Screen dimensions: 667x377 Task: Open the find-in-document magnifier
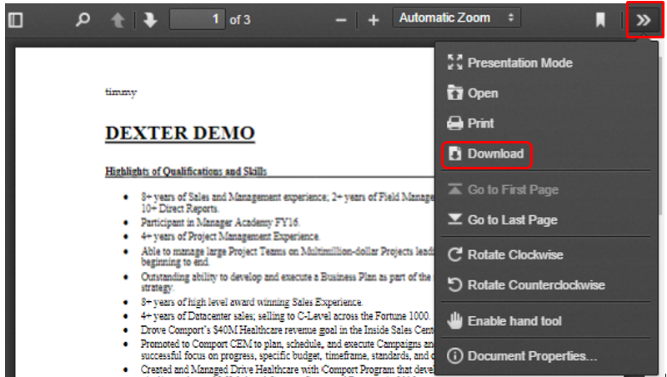83,20
